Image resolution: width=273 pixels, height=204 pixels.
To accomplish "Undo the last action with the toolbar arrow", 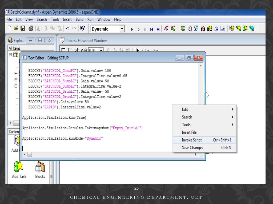I will (67, 28).
